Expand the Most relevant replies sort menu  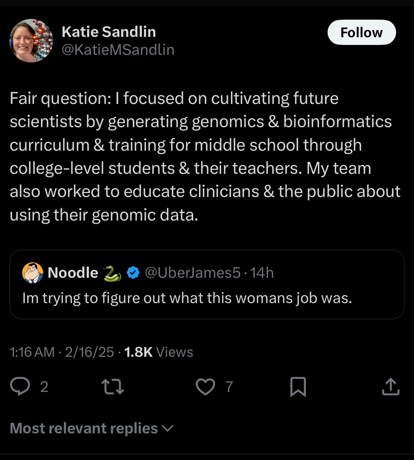coord(84,428)
